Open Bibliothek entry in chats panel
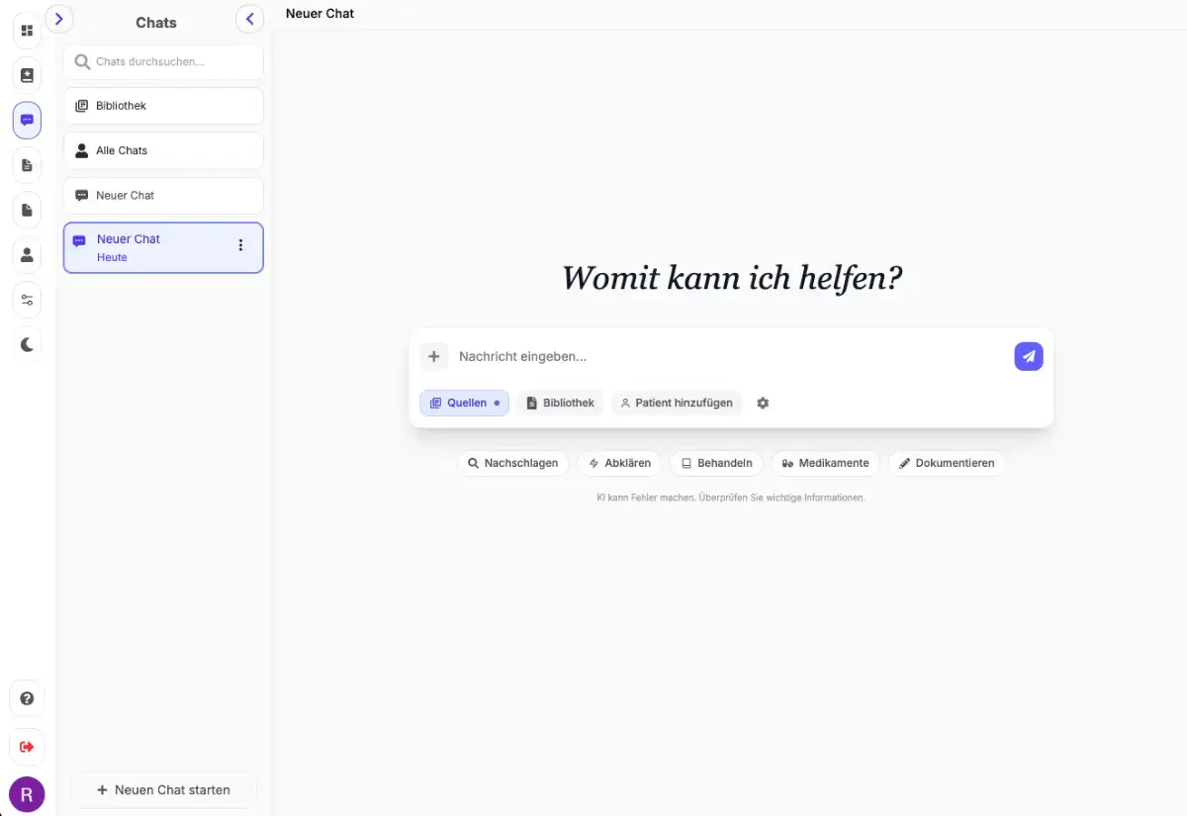 tap(163, 106)
